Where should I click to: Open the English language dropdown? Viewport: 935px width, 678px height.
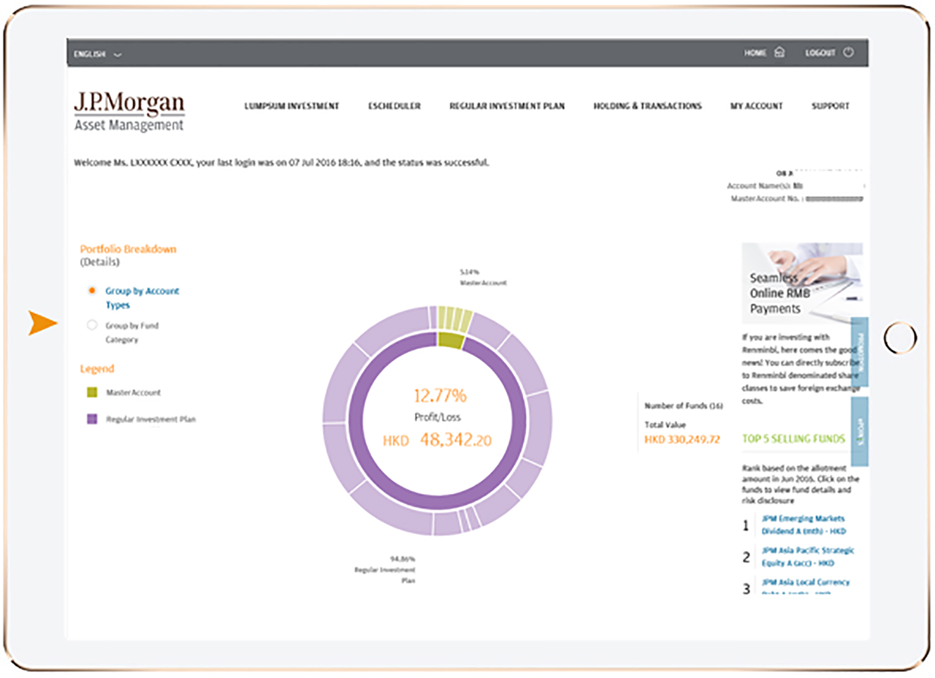point(98,54)
